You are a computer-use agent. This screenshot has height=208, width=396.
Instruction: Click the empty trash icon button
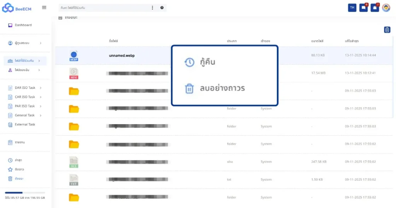tap(387, 30)
